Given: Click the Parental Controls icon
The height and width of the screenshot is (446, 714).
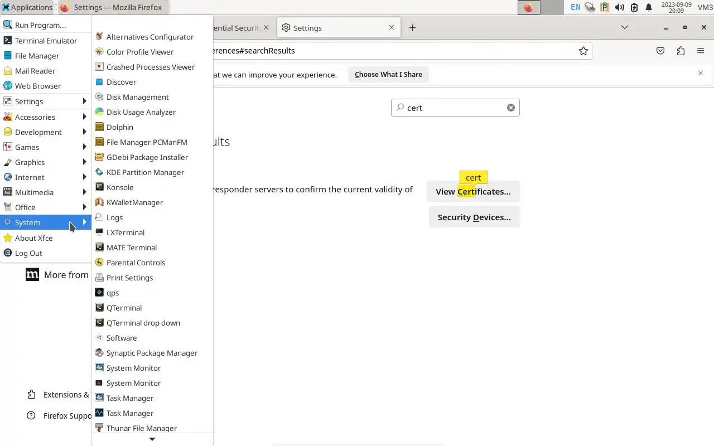Looking at the screenshot, I should click(99, 263).
